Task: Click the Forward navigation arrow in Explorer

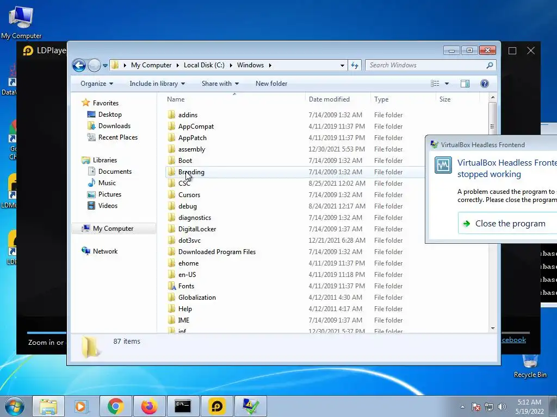Action: click(94, 65)
